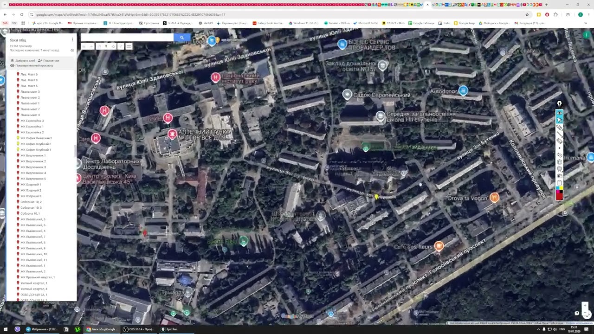This screenshot has width=594, height=334.
Task: Click Epic Pen screenshot camera
Action: pyautogui.click(x=559, y=175)
